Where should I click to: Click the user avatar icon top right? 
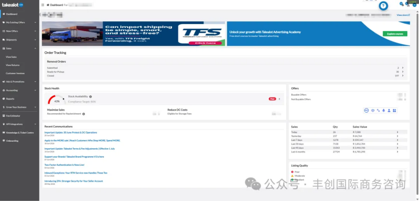click(x=414, y=5)
